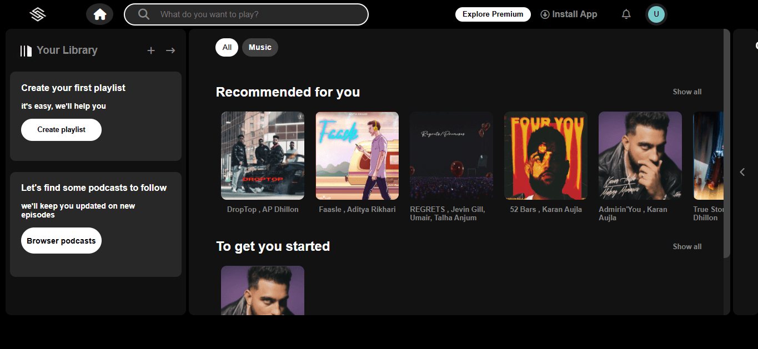Show all recommended songs
This screenshot has width=758, height=349.
point(687,92)
